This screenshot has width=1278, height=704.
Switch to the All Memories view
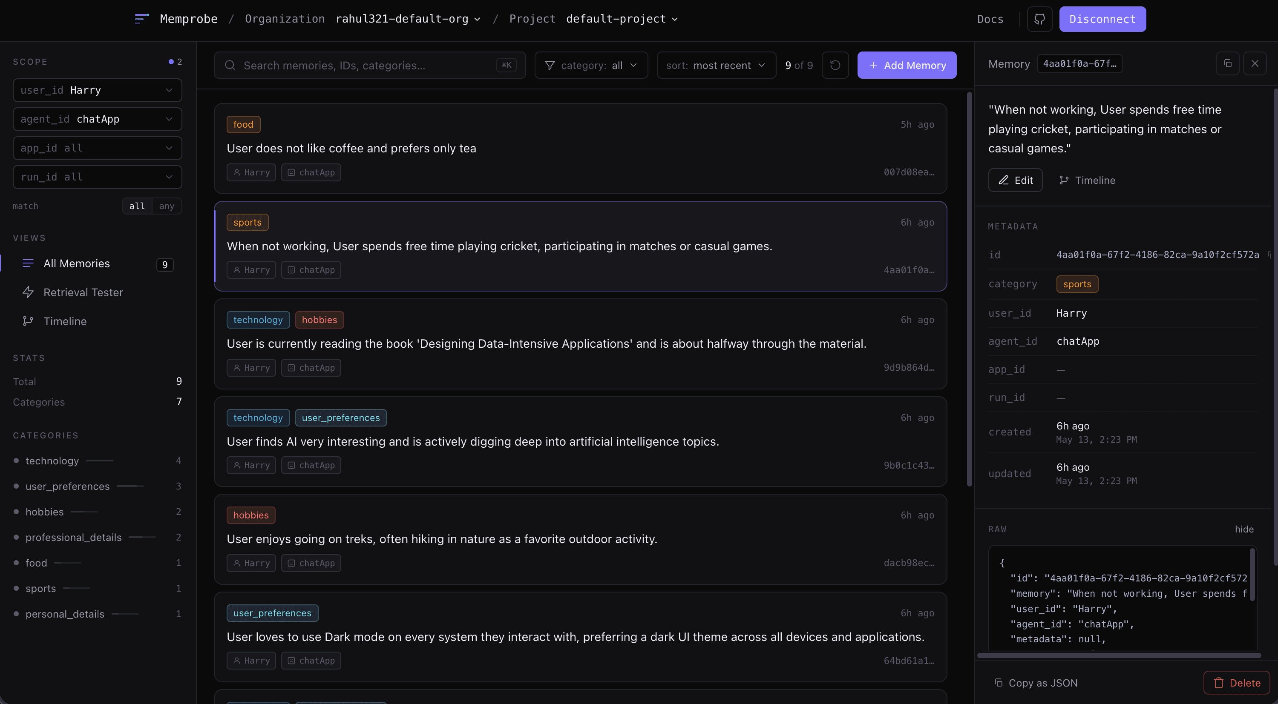pos(97,263)
